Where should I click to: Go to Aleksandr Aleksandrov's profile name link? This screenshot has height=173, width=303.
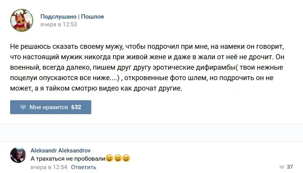tap(60, 151)
